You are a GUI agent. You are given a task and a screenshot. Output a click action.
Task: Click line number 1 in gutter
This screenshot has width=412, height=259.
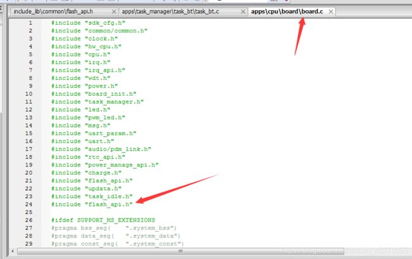30,23
